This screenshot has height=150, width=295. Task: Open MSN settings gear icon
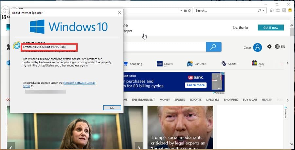[269, 47]
